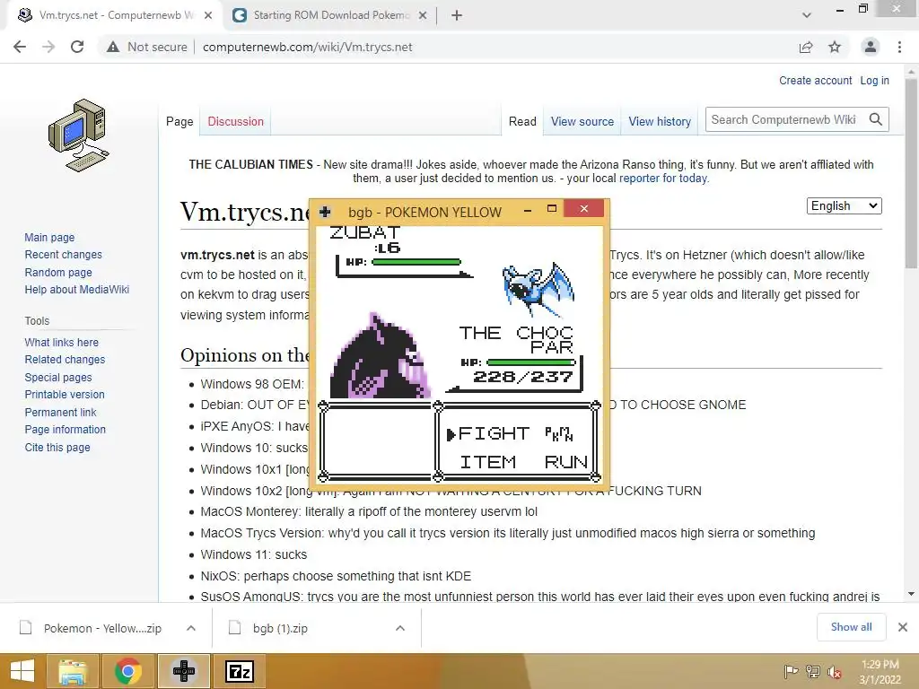The height and width of the screenshot is (689, 919).
Task: Expand bgb (1).zip download options
Action: [400, 628]
